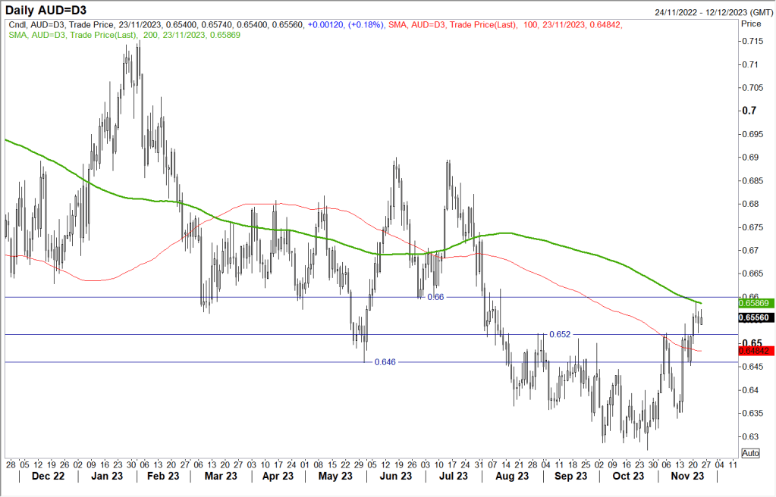Click the bold 0.65 price axis value
This screenshot has height=497, width=776.
(749, 342)
